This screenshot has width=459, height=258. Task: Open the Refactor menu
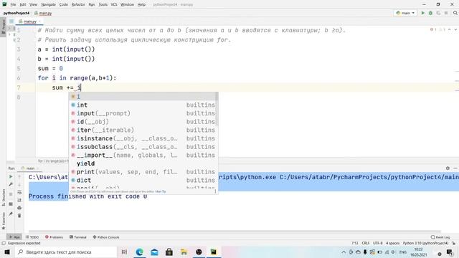pos(78,4)
